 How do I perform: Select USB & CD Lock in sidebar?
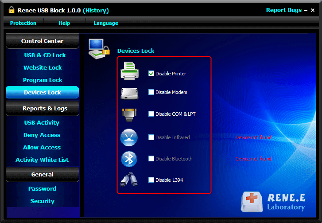tap(45, 55)
